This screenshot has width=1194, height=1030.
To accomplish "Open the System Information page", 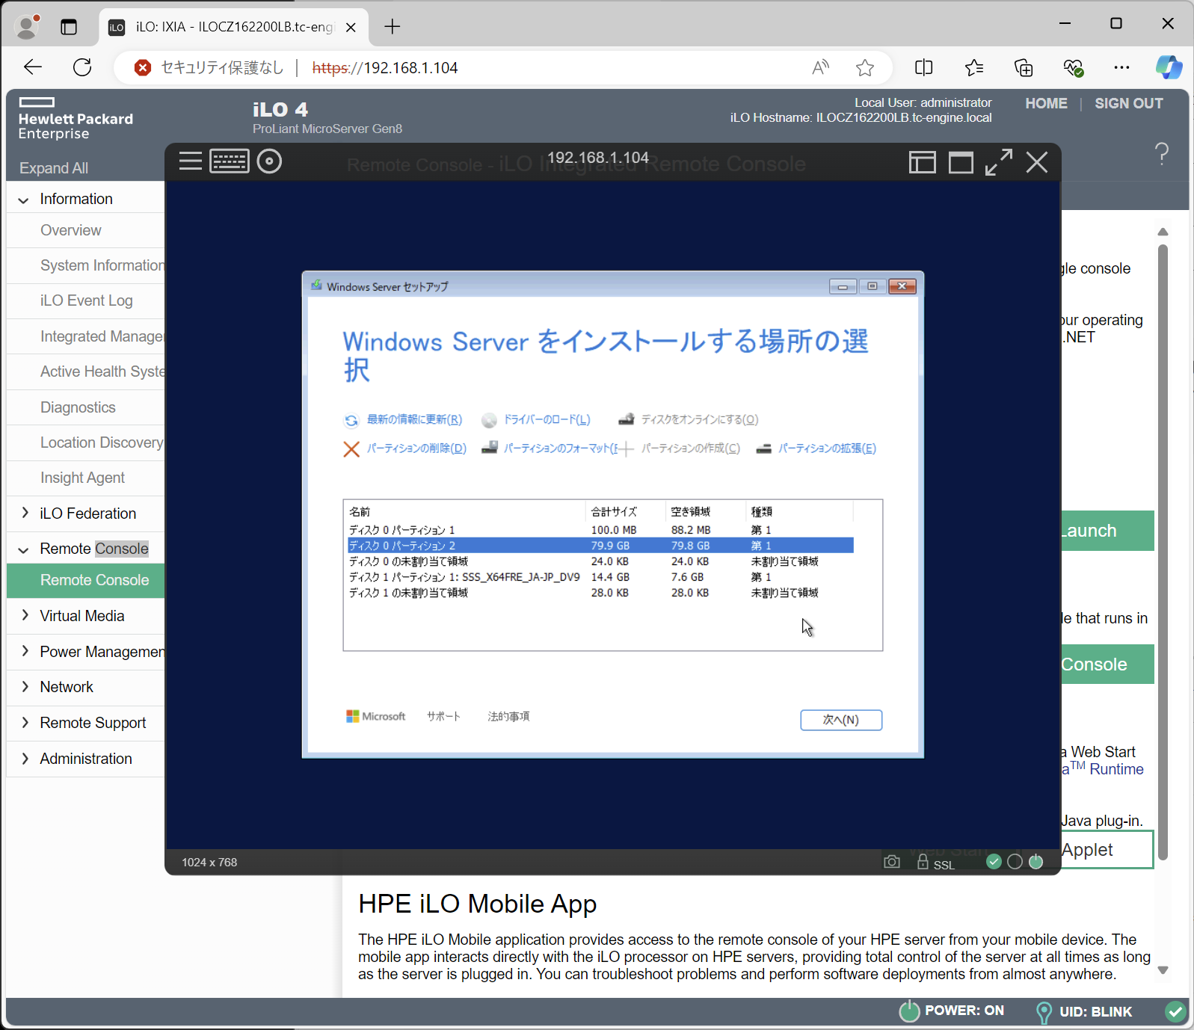I will pyautogui.click(x=102, y=265).
